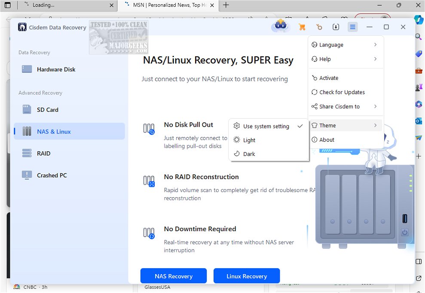
Task: Select NAS & Linux in sidebar
Action: (x=69, y=131)
